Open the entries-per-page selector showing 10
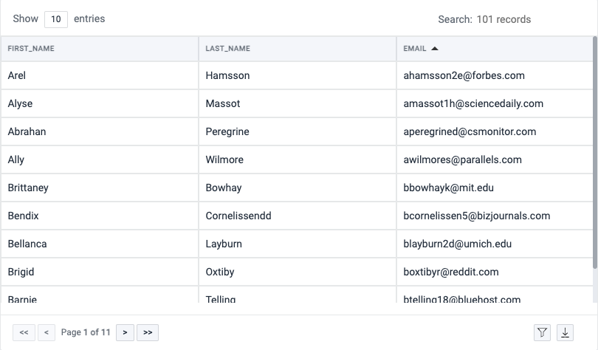This screenshot has height=350, width=598. [56, 19]
